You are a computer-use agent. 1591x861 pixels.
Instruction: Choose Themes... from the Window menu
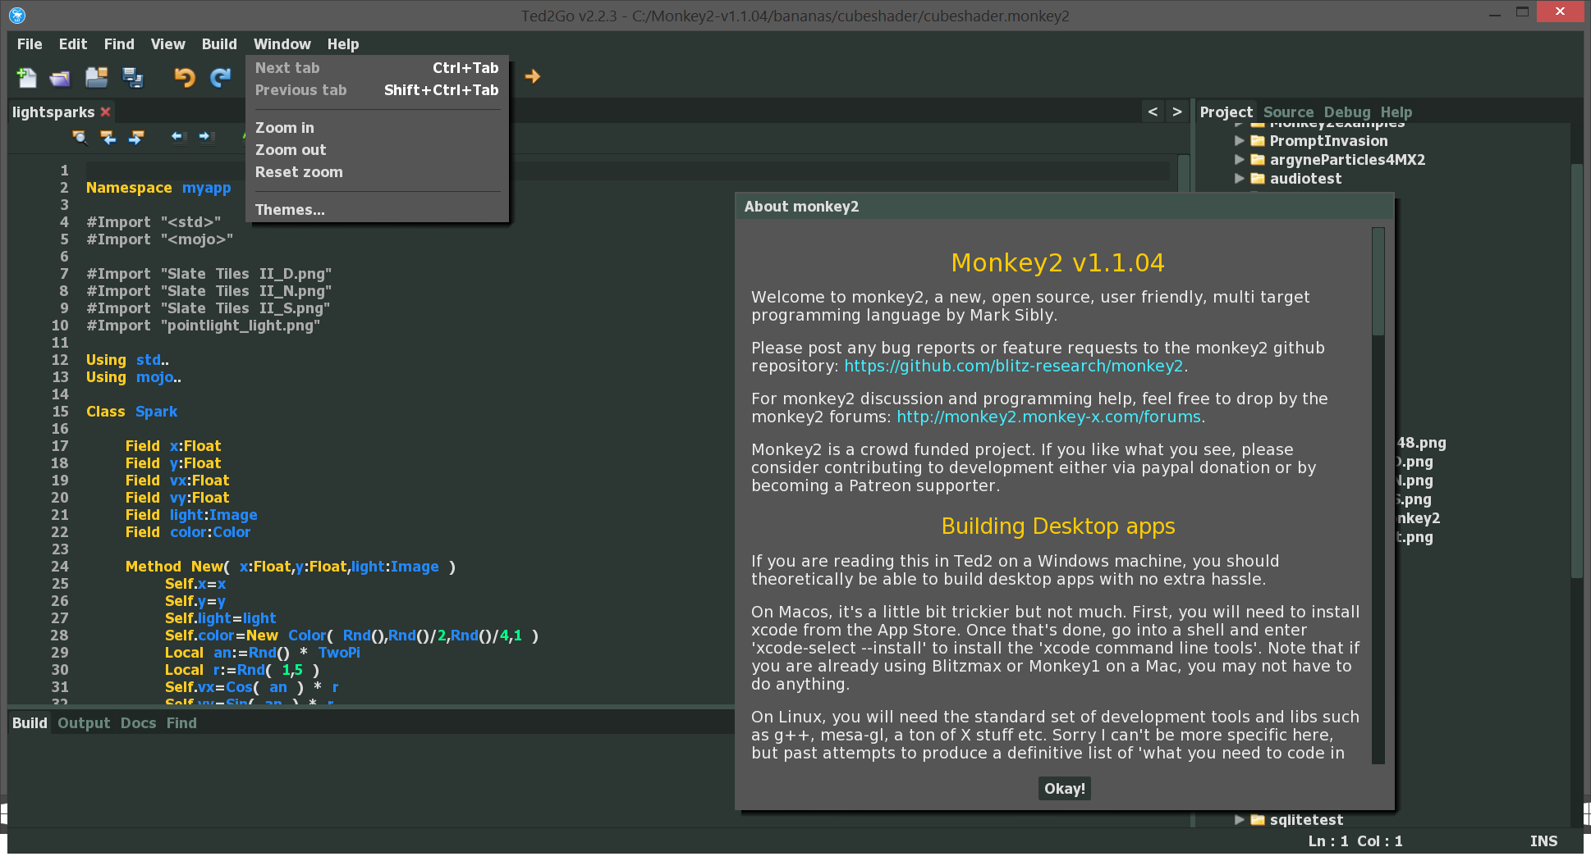(290, 210)
